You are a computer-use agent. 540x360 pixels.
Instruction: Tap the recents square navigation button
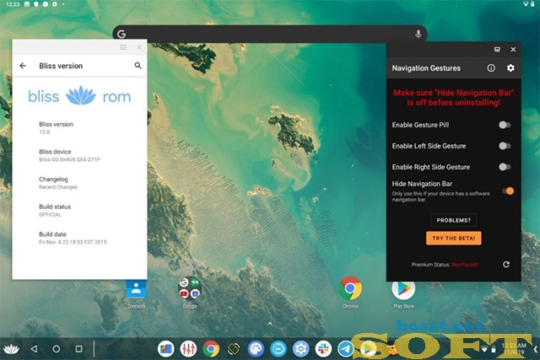coord(78,349)
